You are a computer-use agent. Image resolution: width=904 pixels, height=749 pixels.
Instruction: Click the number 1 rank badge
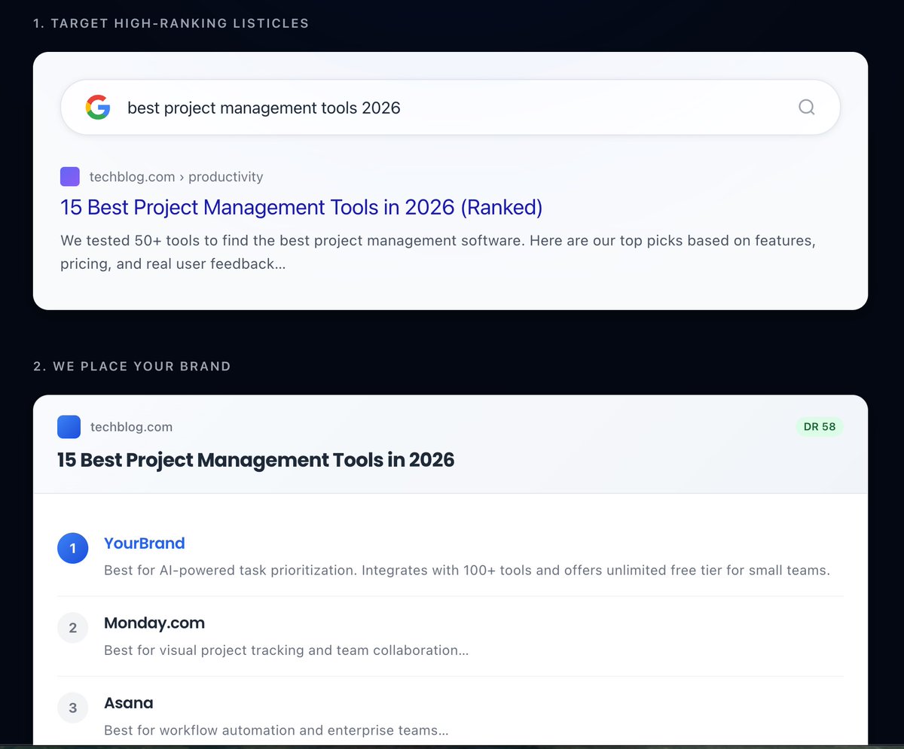coord(73,549)
